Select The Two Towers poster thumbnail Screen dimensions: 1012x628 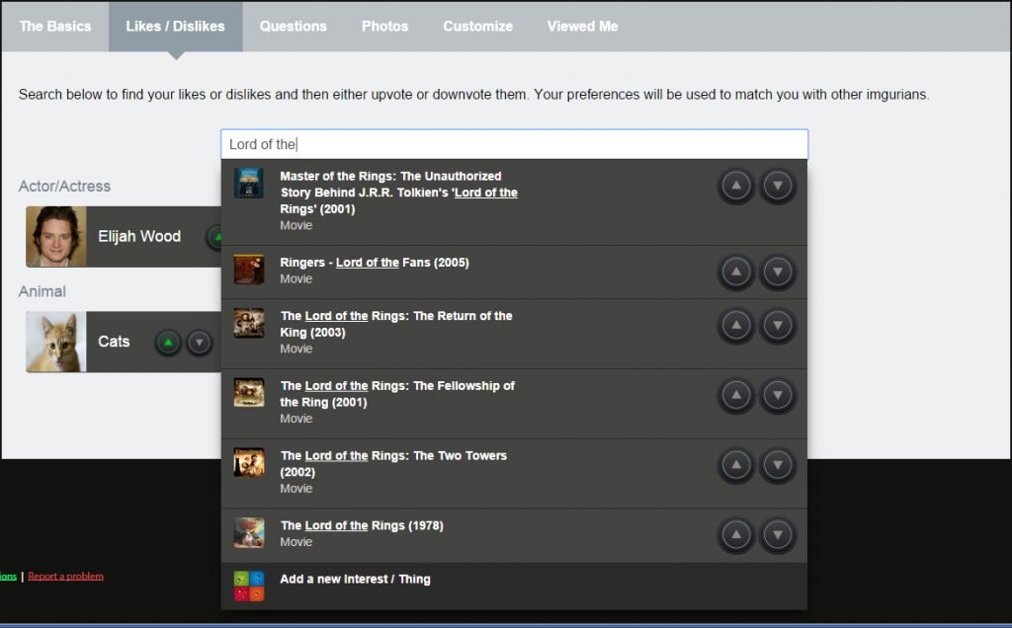[x=249, y=463]
